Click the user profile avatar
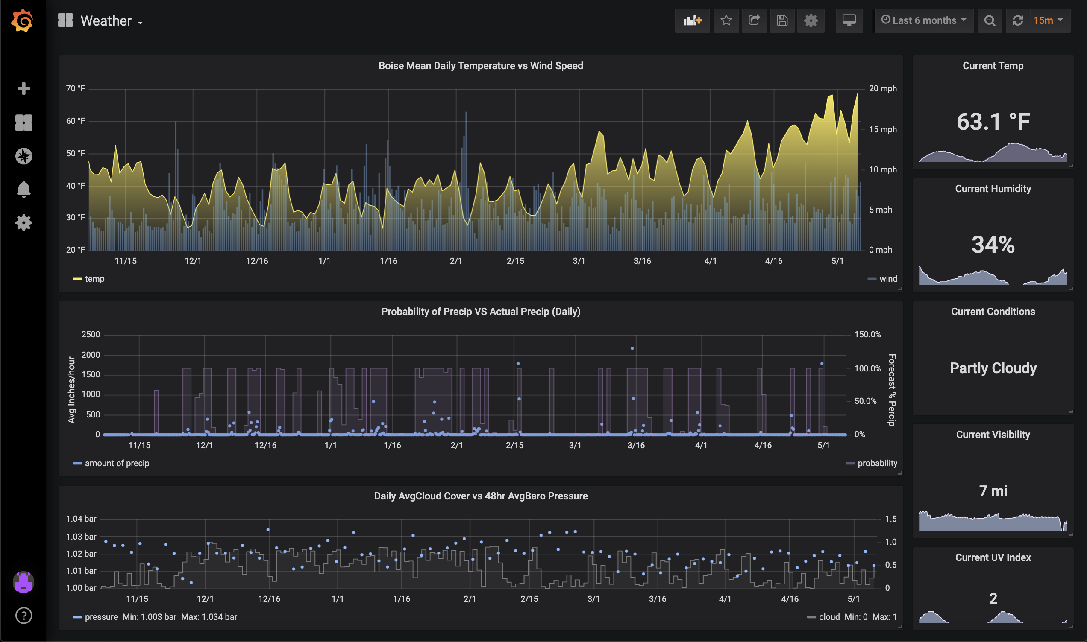This screenshot has height=642, width=1087. point(24,582)
